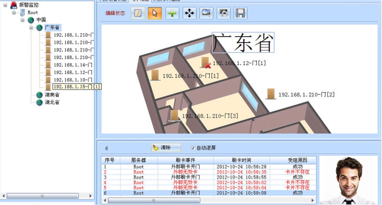
Task: Click map door icon for 192.168.1.210-门[1]
Action: pyautogui.click(x=155, y=75)
